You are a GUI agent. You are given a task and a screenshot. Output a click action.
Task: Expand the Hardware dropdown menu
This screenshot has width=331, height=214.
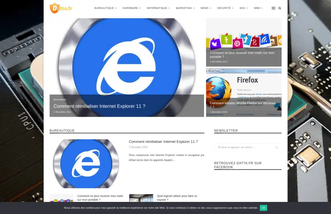coord(131,8)
